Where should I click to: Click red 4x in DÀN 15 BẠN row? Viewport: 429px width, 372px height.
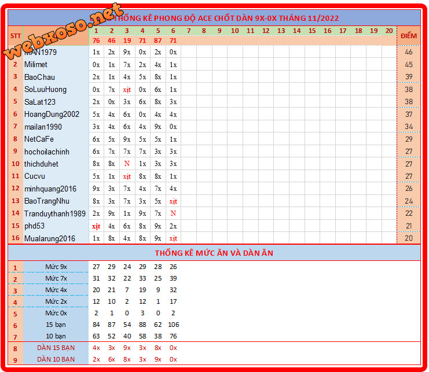(96, 348)
